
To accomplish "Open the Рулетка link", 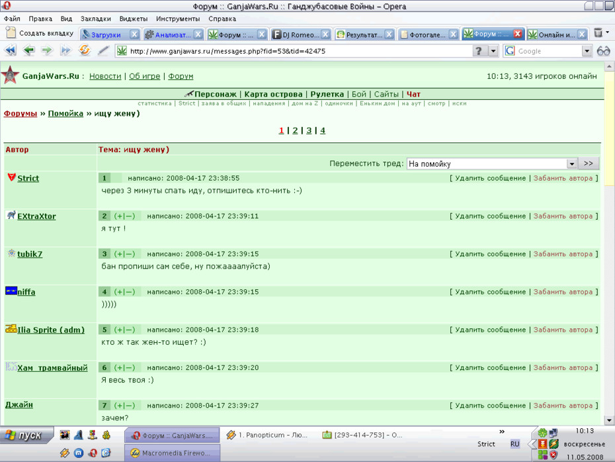I will pyautogui.click(x=327, y=94).
